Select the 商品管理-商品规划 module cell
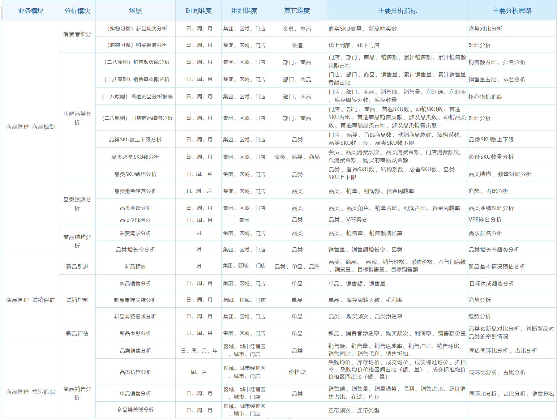 tap(31, 127)
